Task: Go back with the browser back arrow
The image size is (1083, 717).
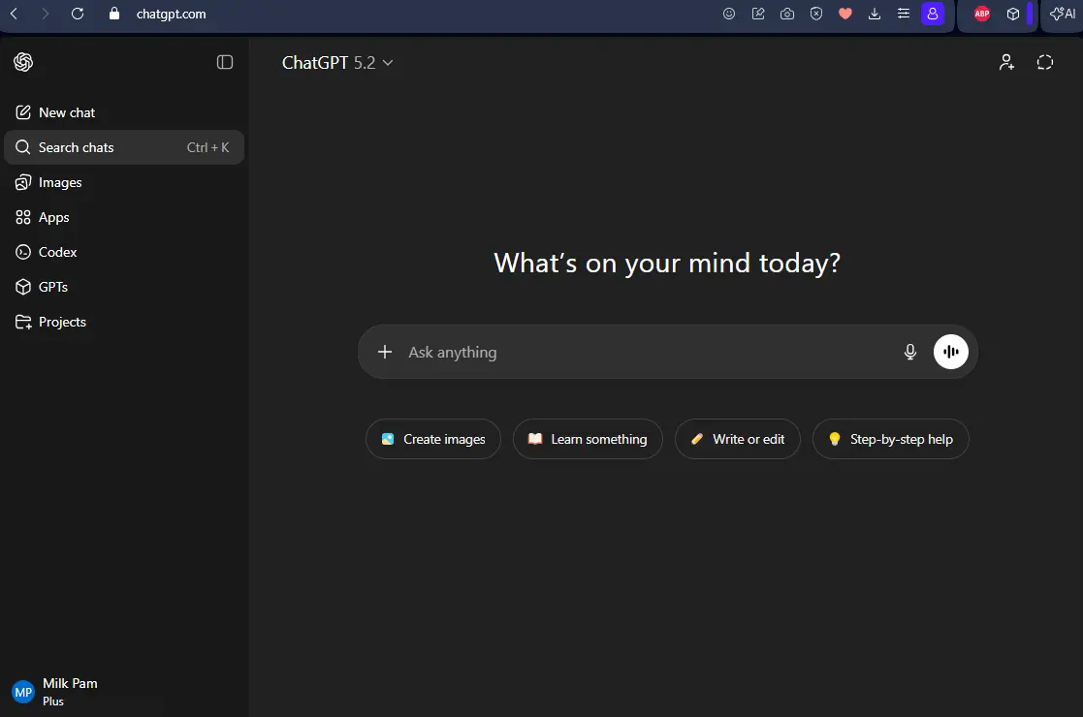Action: [14, 14]
